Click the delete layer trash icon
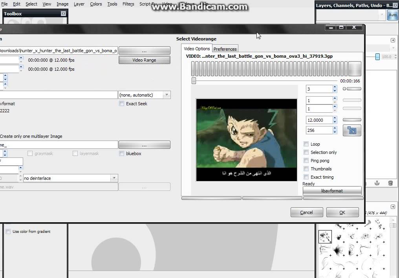The height and width of the screenshot is (278, 399). click(x=390, y=183)
